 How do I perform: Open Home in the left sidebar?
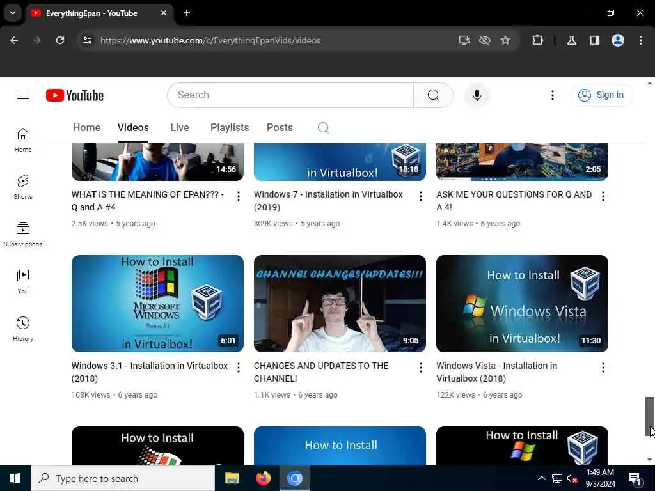pos(23,140)
